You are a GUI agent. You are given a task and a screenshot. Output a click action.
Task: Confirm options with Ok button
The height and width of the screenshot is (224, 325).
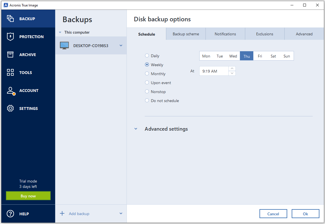coord(305,214)
